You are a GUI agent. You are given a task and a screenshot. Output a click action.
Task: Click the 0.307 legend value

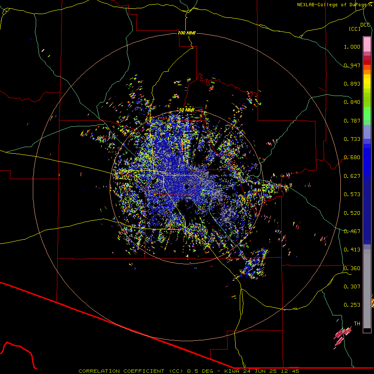[x=352, y=287]
